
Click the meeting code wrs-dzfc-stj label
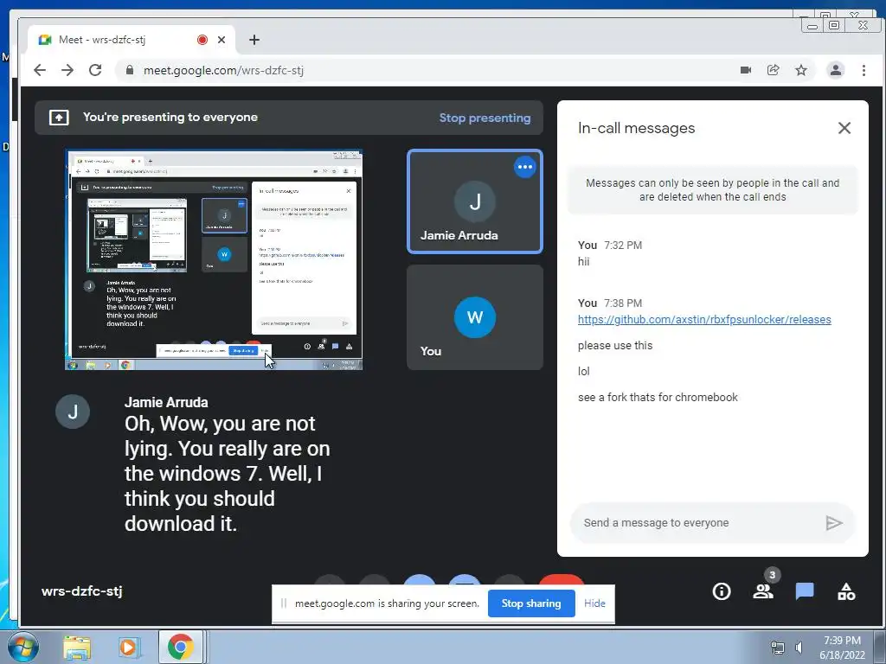pyautogui.click(x=82, y=591)
